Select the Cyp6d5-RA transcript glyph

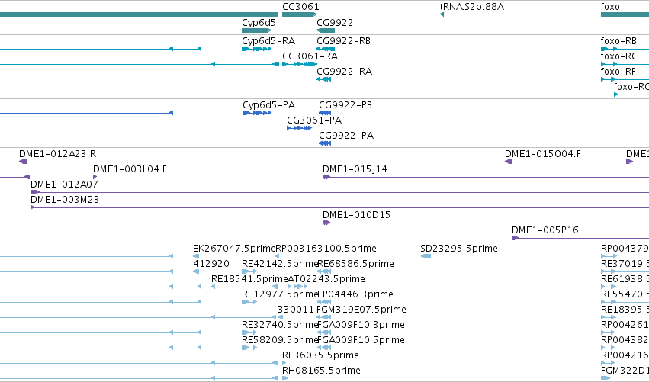256,49
